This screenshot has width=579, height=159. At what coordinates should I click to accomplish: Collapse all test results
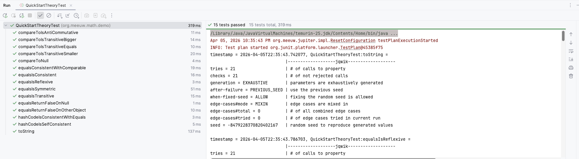pyautogui.click(x=68, y=15)
